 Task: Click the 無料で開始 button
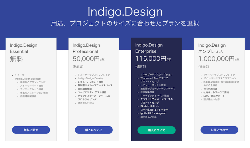[x=31, y=130]
